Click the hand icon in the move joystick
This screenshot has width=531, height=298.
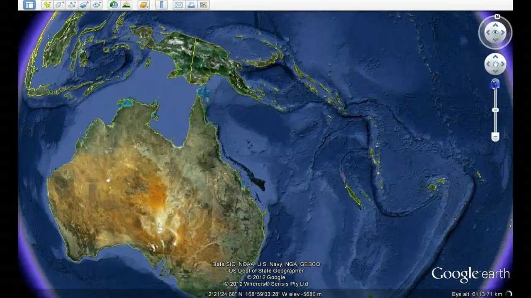pos(495,64)
